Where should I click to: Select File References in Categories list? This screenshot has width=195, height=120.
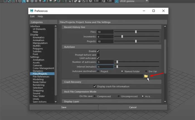point(41,76)
